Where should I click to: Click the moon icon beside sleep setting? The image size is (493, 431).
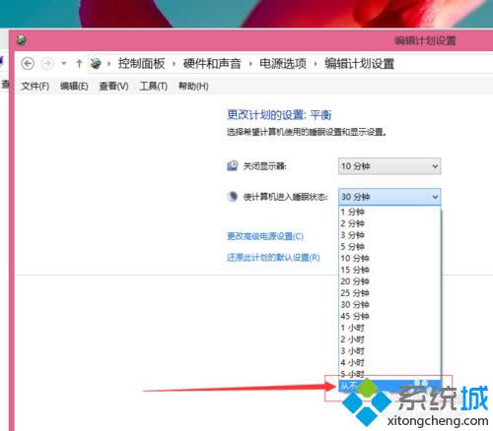click(233, 197)
